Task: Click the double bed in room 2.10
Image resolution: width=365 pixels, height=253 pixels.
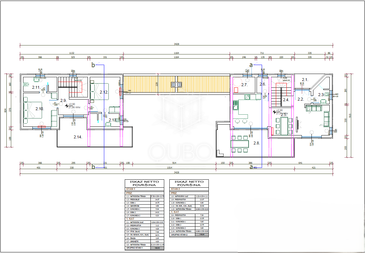Action: (31, 110)
